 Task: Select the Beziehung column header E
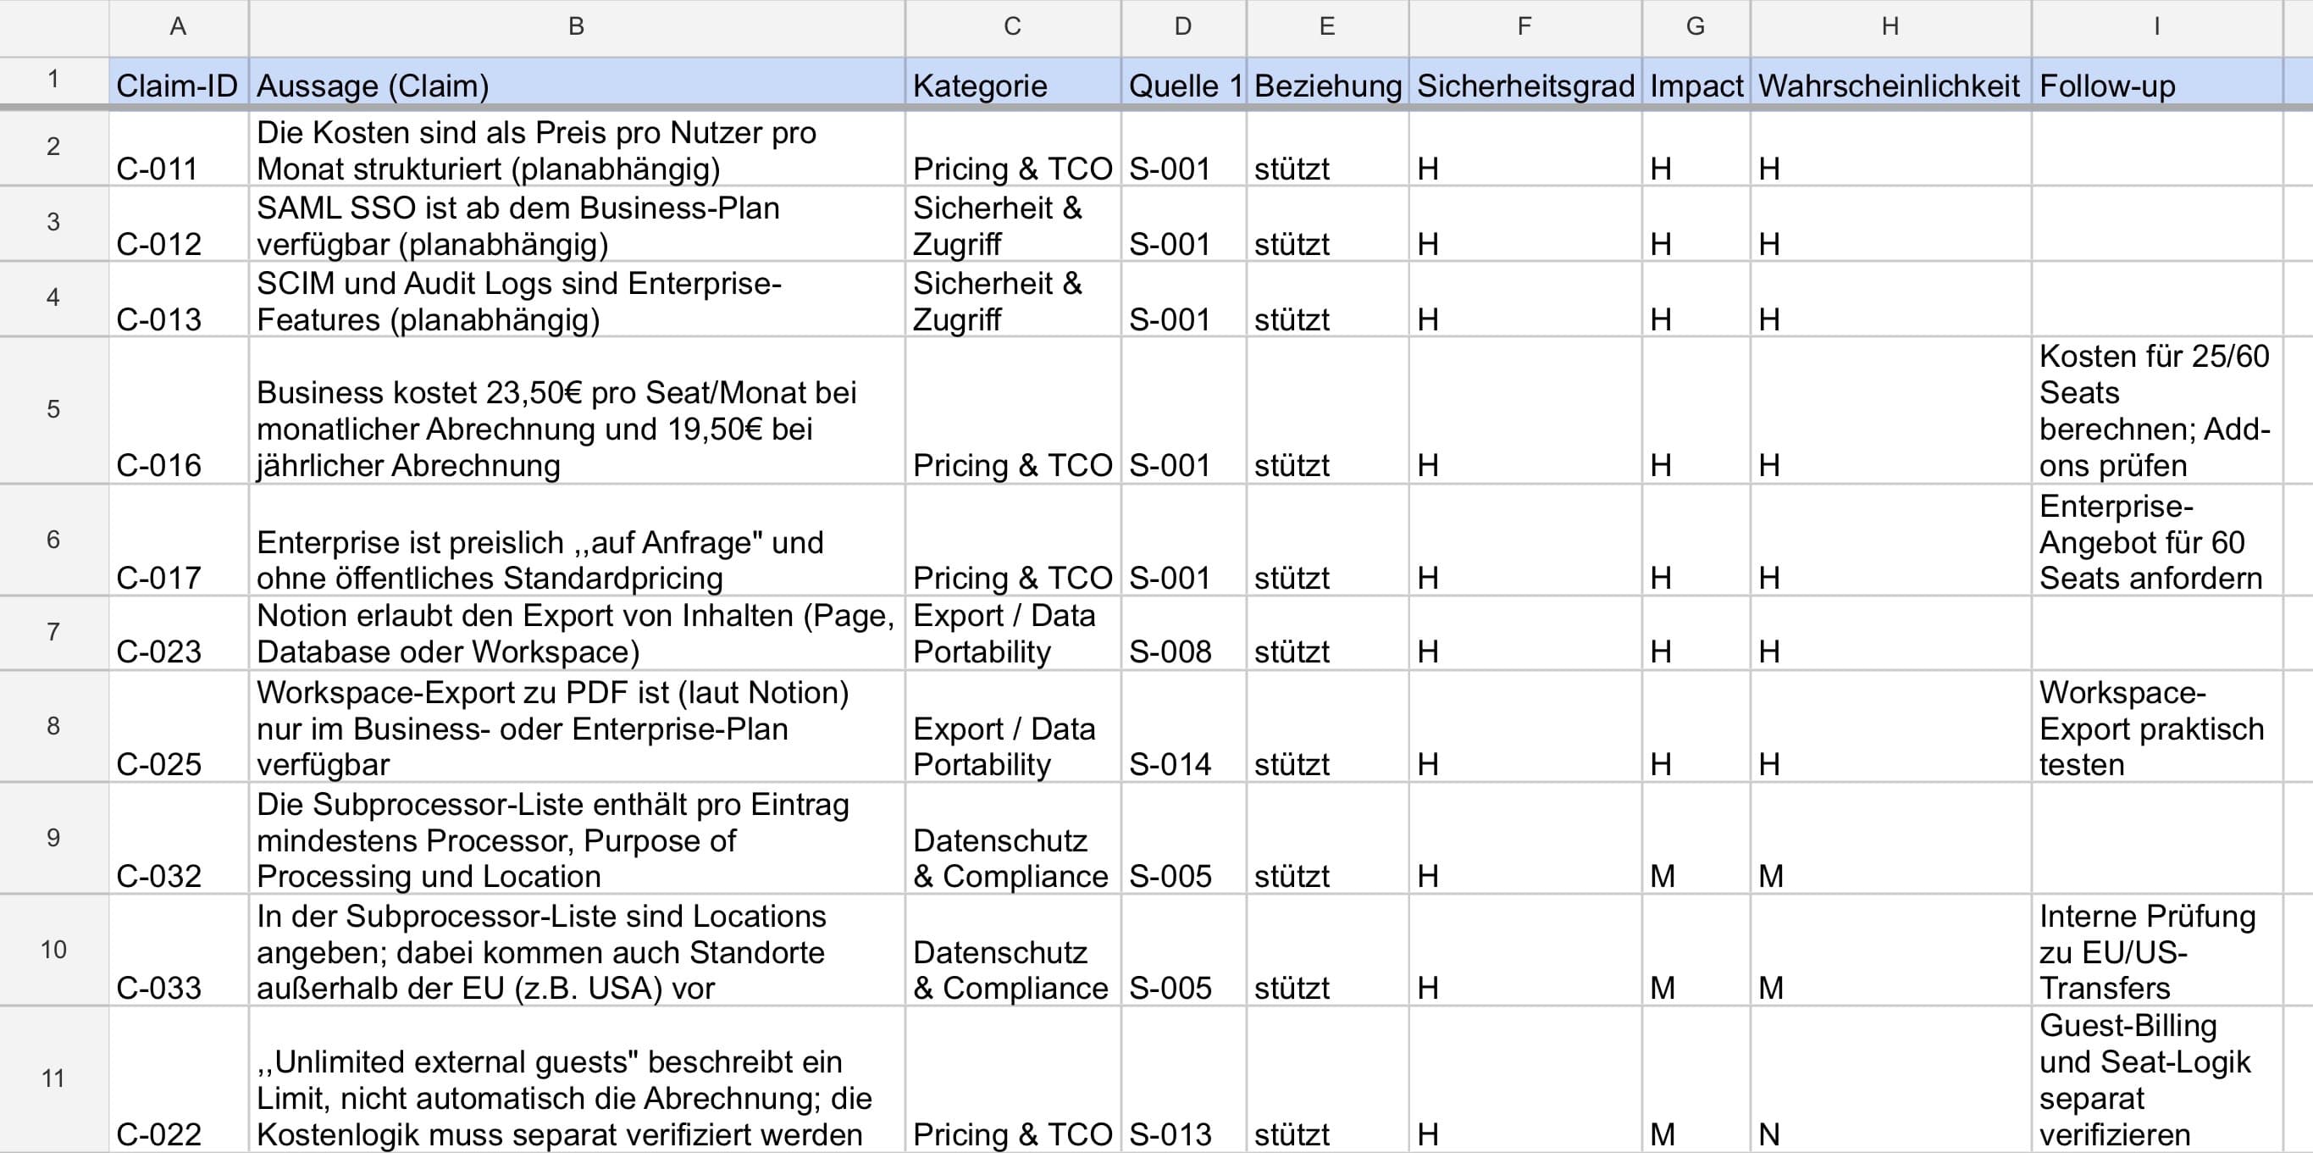click(1326, 27)
